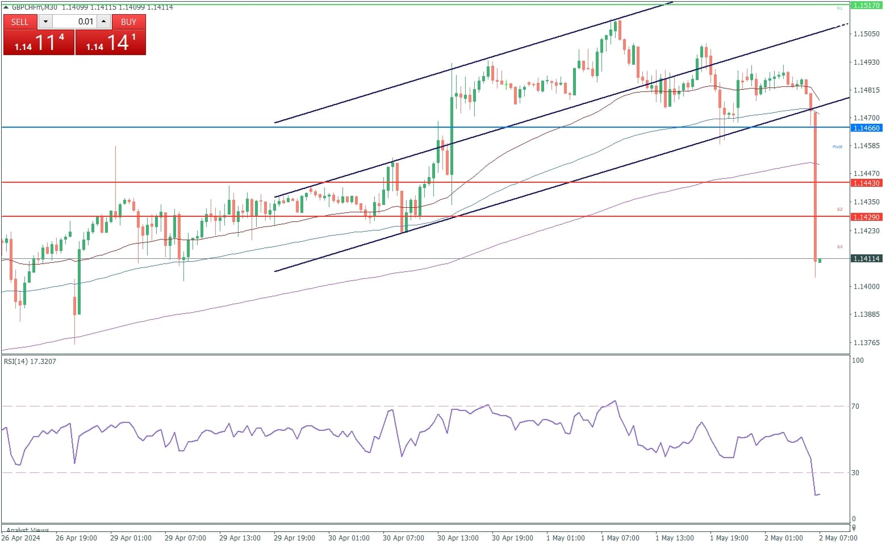Click the SELL button
Image resolution: width=886 pixels, height=545 pixels.
[x=20, y=22]
